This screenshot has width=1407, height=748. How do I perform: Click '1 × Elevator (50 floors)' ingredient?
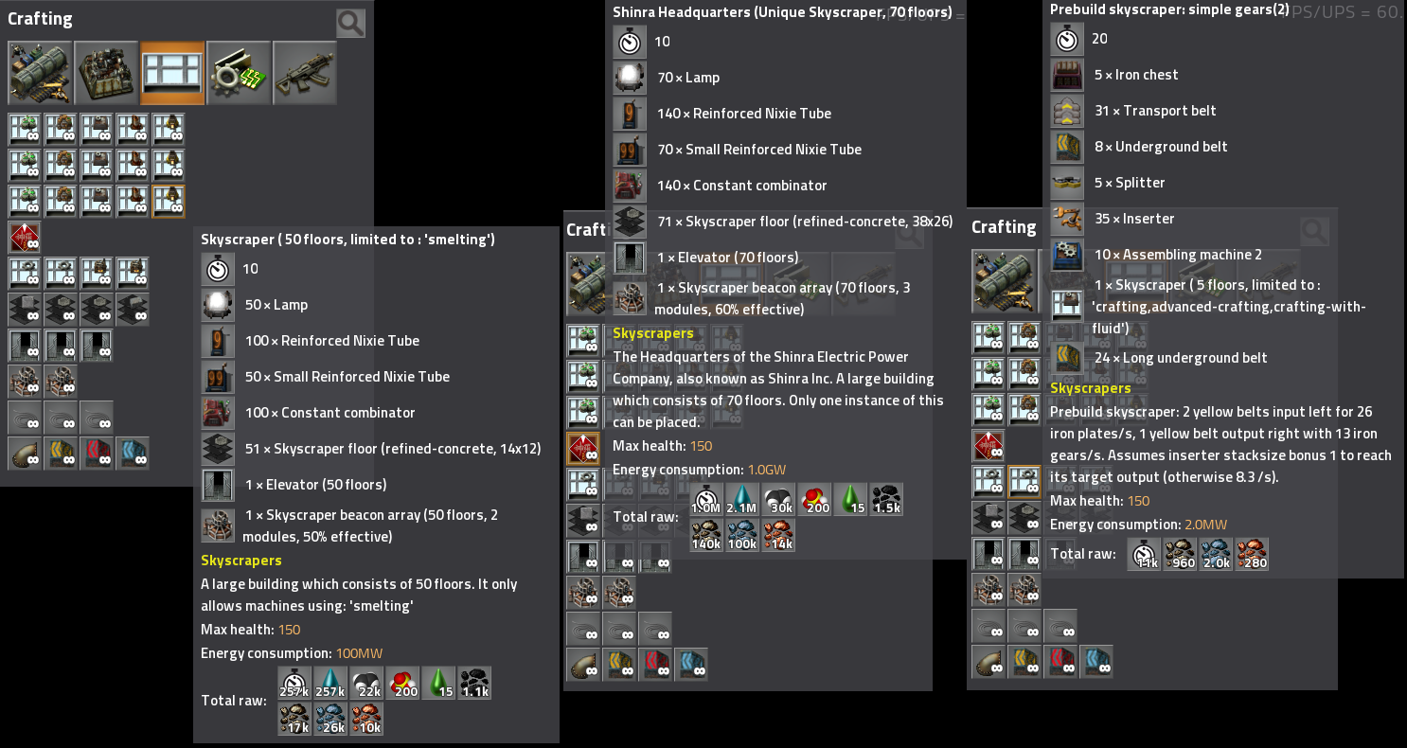pyautogui.click(x=316, y=485)
